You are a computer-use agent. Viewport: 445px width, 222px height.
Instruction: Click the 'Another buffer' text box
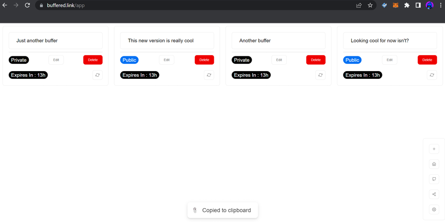point(279,40)
